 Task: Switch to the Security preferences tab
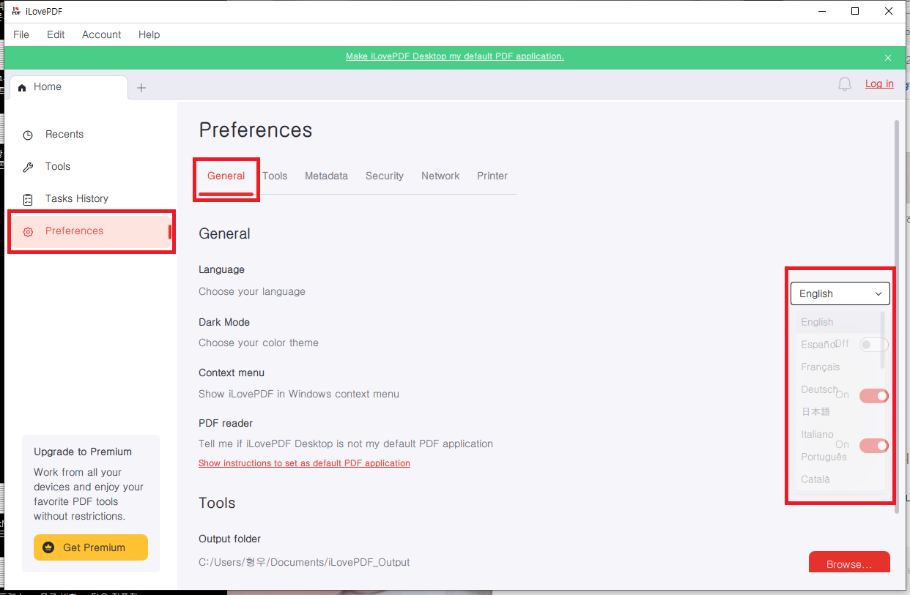[x=385, y=176]
